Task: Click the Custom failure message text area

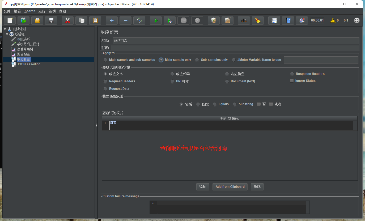Action: click(230, 207)
